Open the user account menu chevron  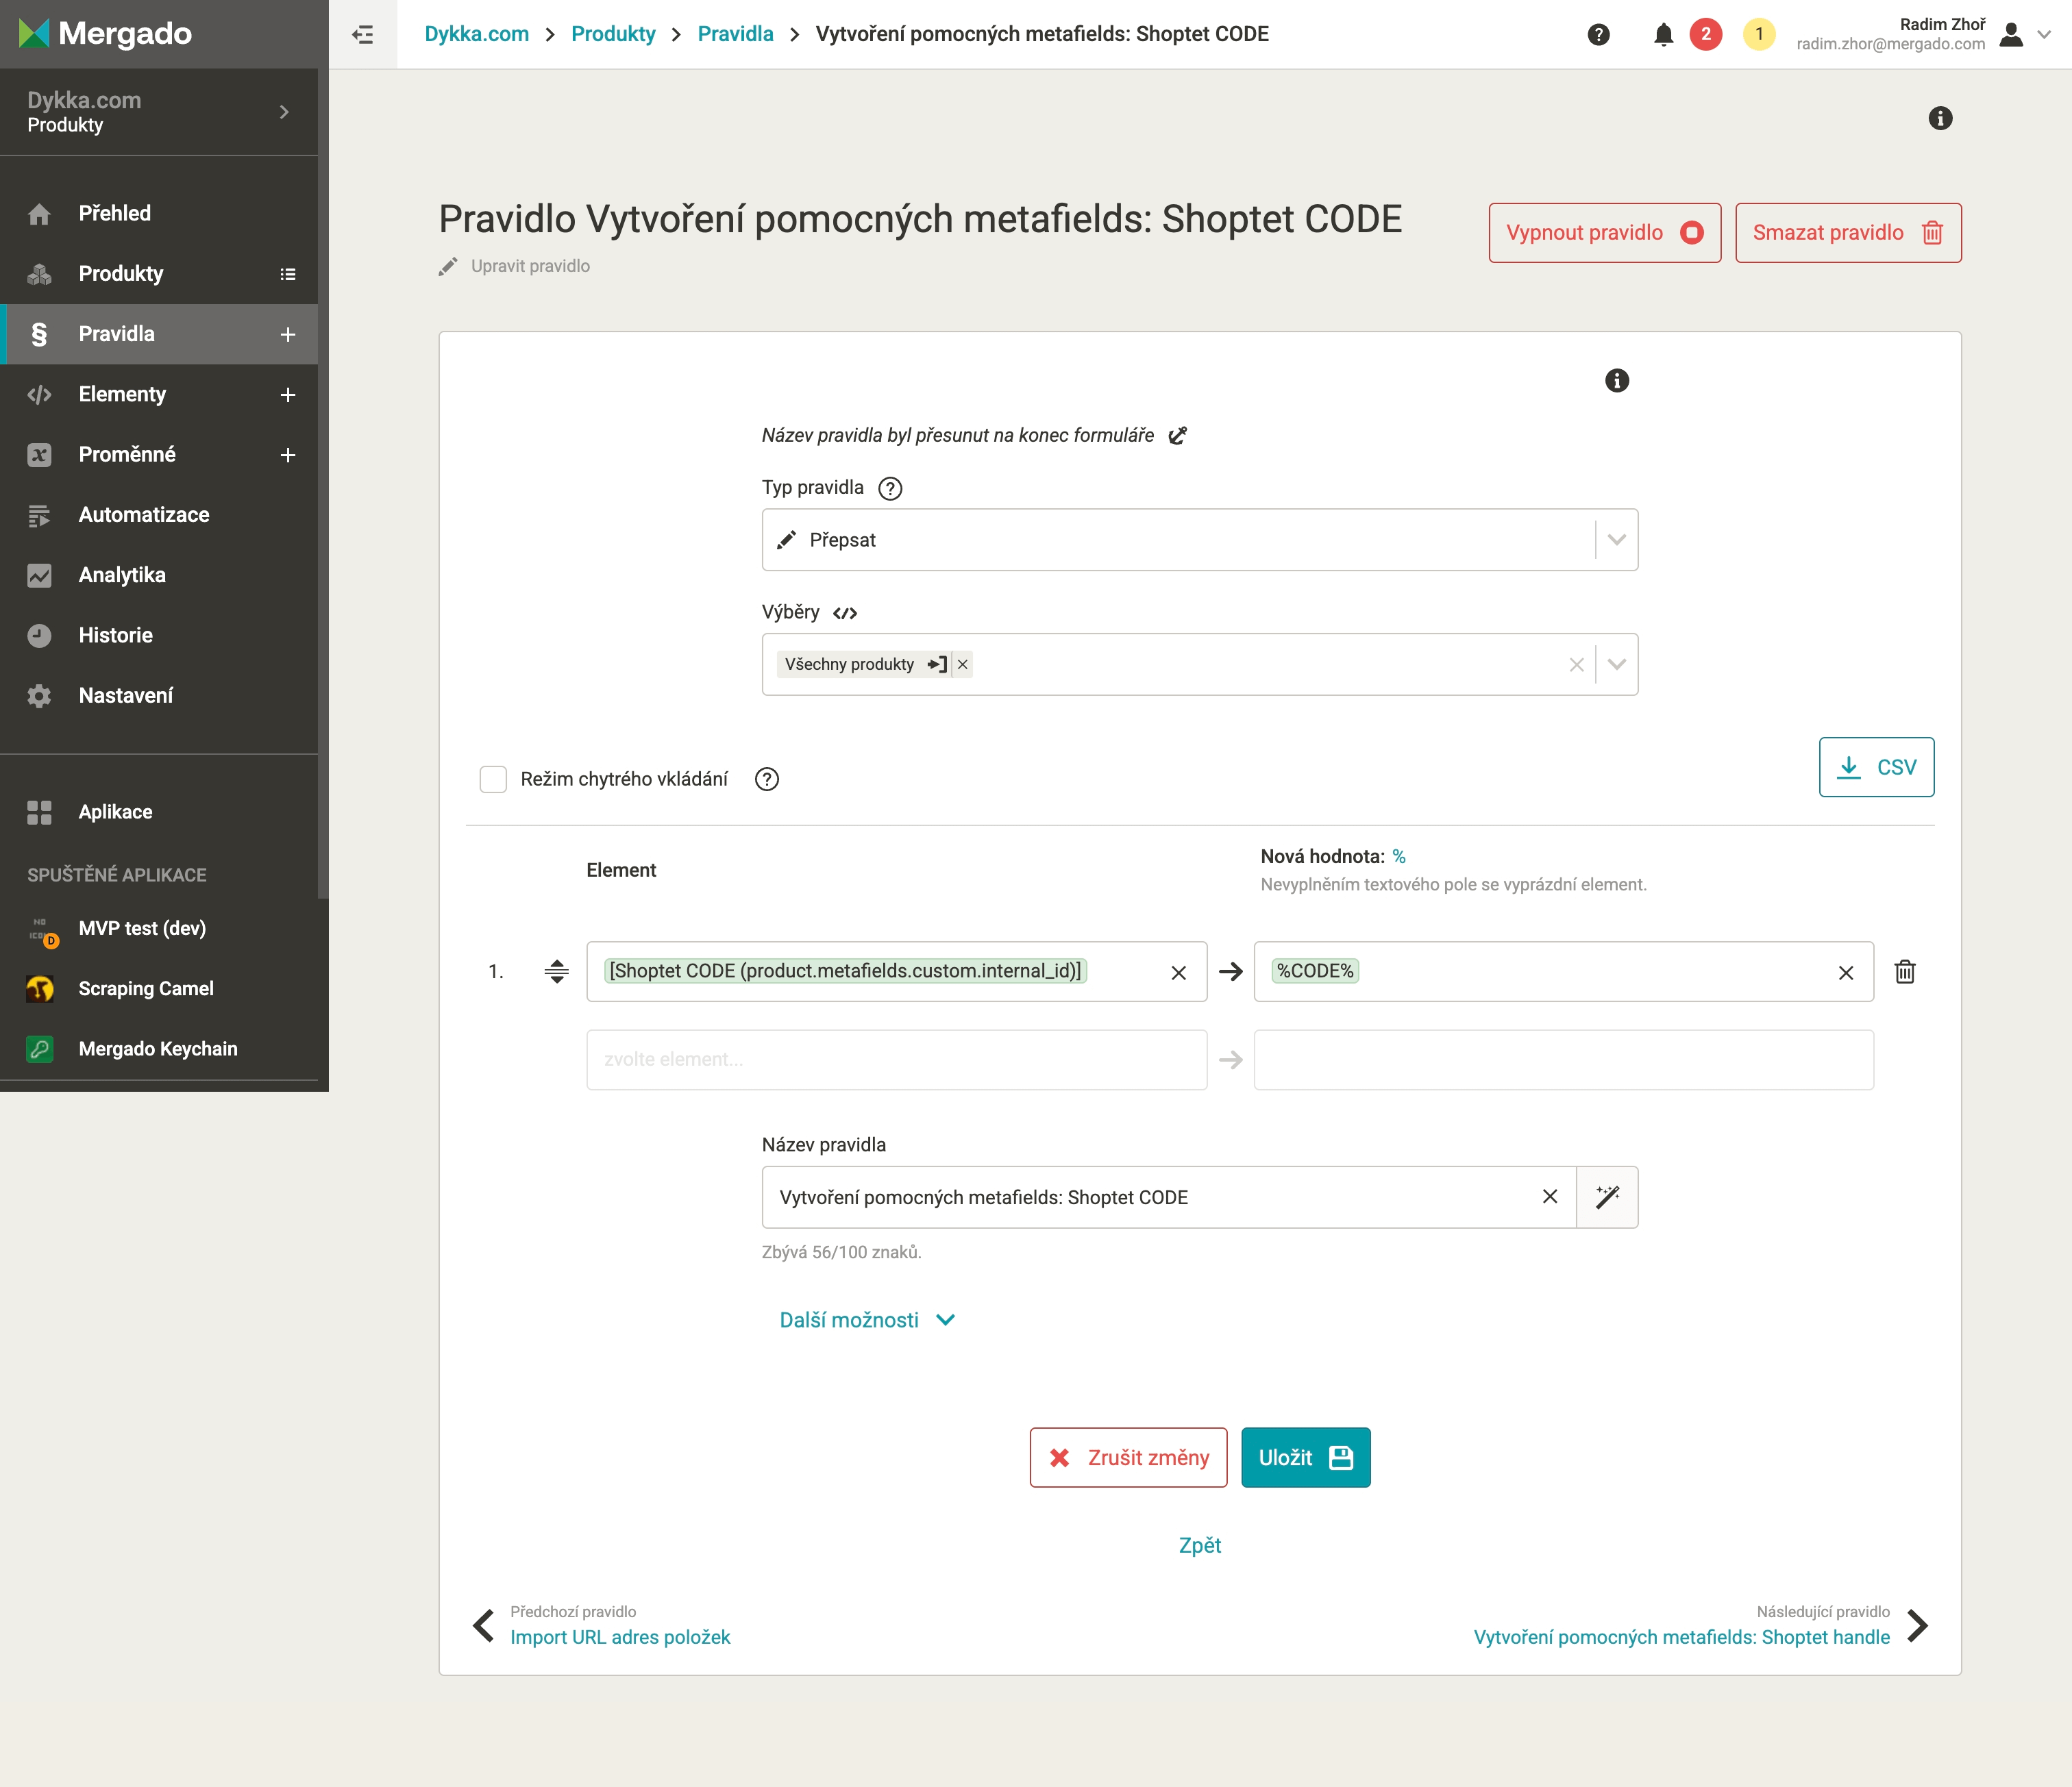pyautogui.click(x=2045, y=34)
